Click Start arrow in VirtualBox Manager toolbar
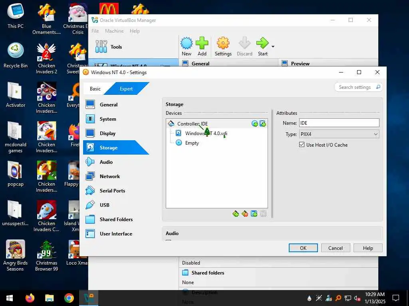Screen dimensions: 409x306 click(x=262, y=47)
